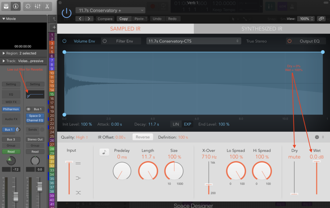This screenshot has width=330, height=208.
Task: Click the Inspector info icon top left
Action: click(15, 6)
